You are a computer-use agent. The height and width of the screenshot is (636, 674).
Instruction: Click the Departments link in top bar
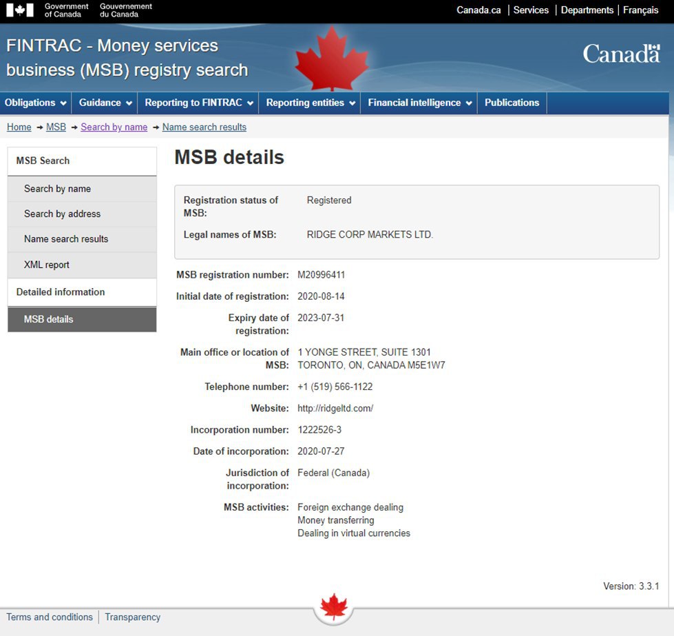point(587,10)
